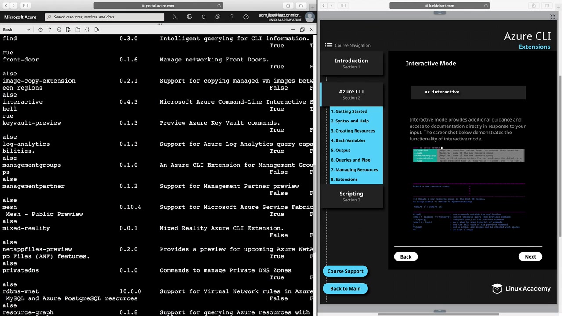Go to 2. Syntax and Help

point(350,121)
